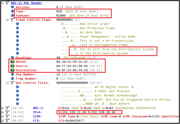Click the '48 Microseconds' duration value

(71, 57)
